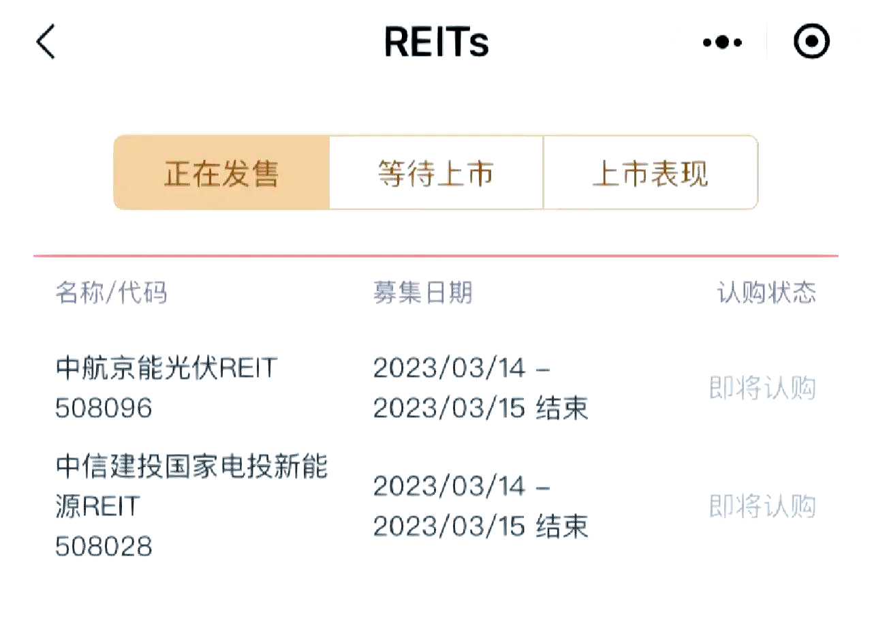Tap 2023/03/14 start date of 508096 row
Image resolution: width=872 pixels, height=634 pixels.
click(x=450, y=369)
